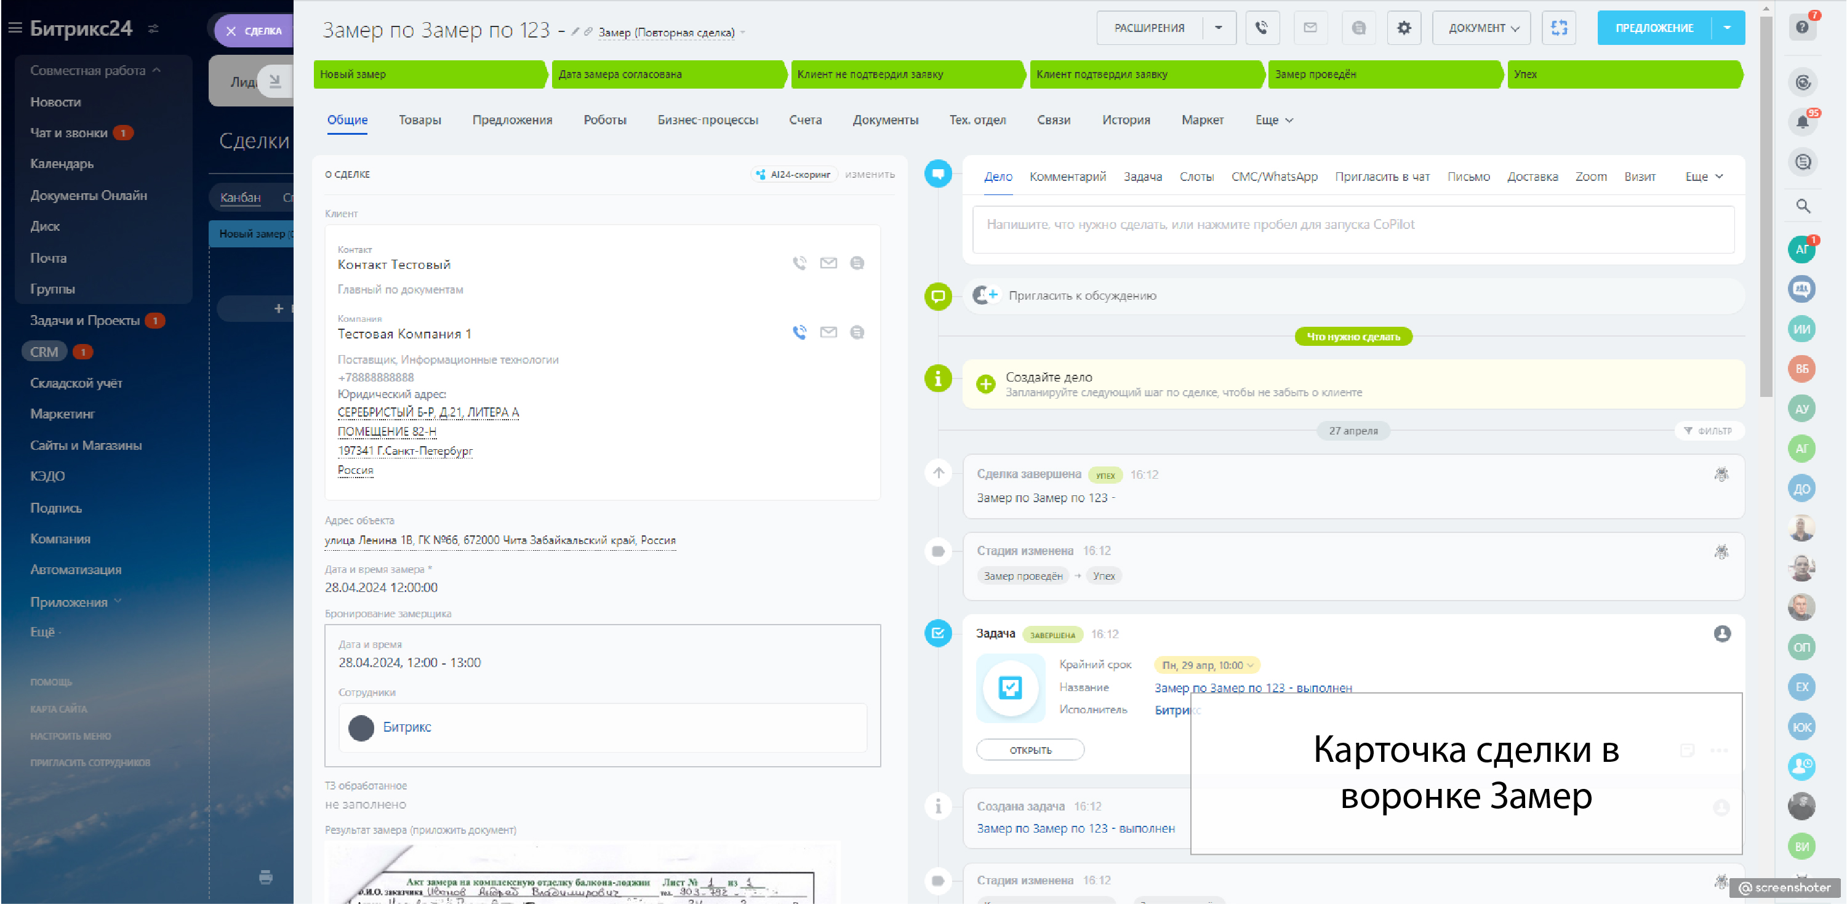This screenshot has height=904, width=1847.
Task: Expand the Еще dropdown in deal tabs
Action: point(1273,121)
